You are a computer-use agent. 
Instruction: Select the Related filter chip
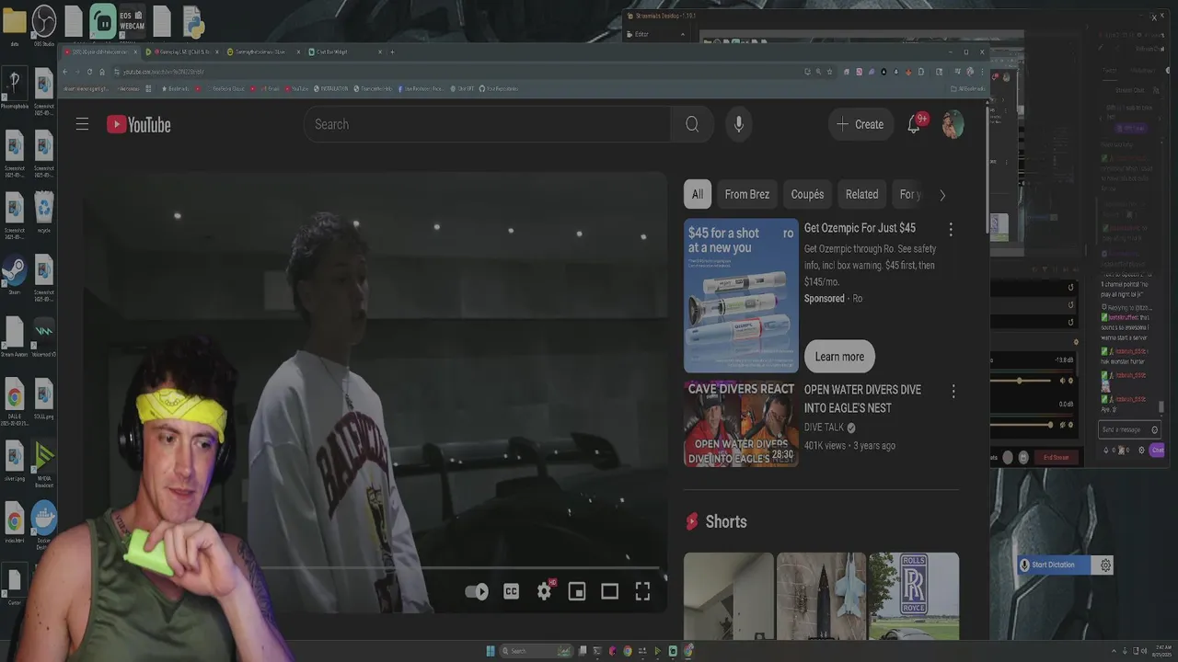pos(861,194)
